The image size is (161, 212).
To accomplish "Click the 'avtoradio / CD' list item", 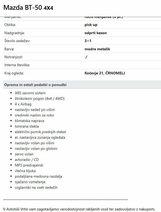I will tap(26, 160).
